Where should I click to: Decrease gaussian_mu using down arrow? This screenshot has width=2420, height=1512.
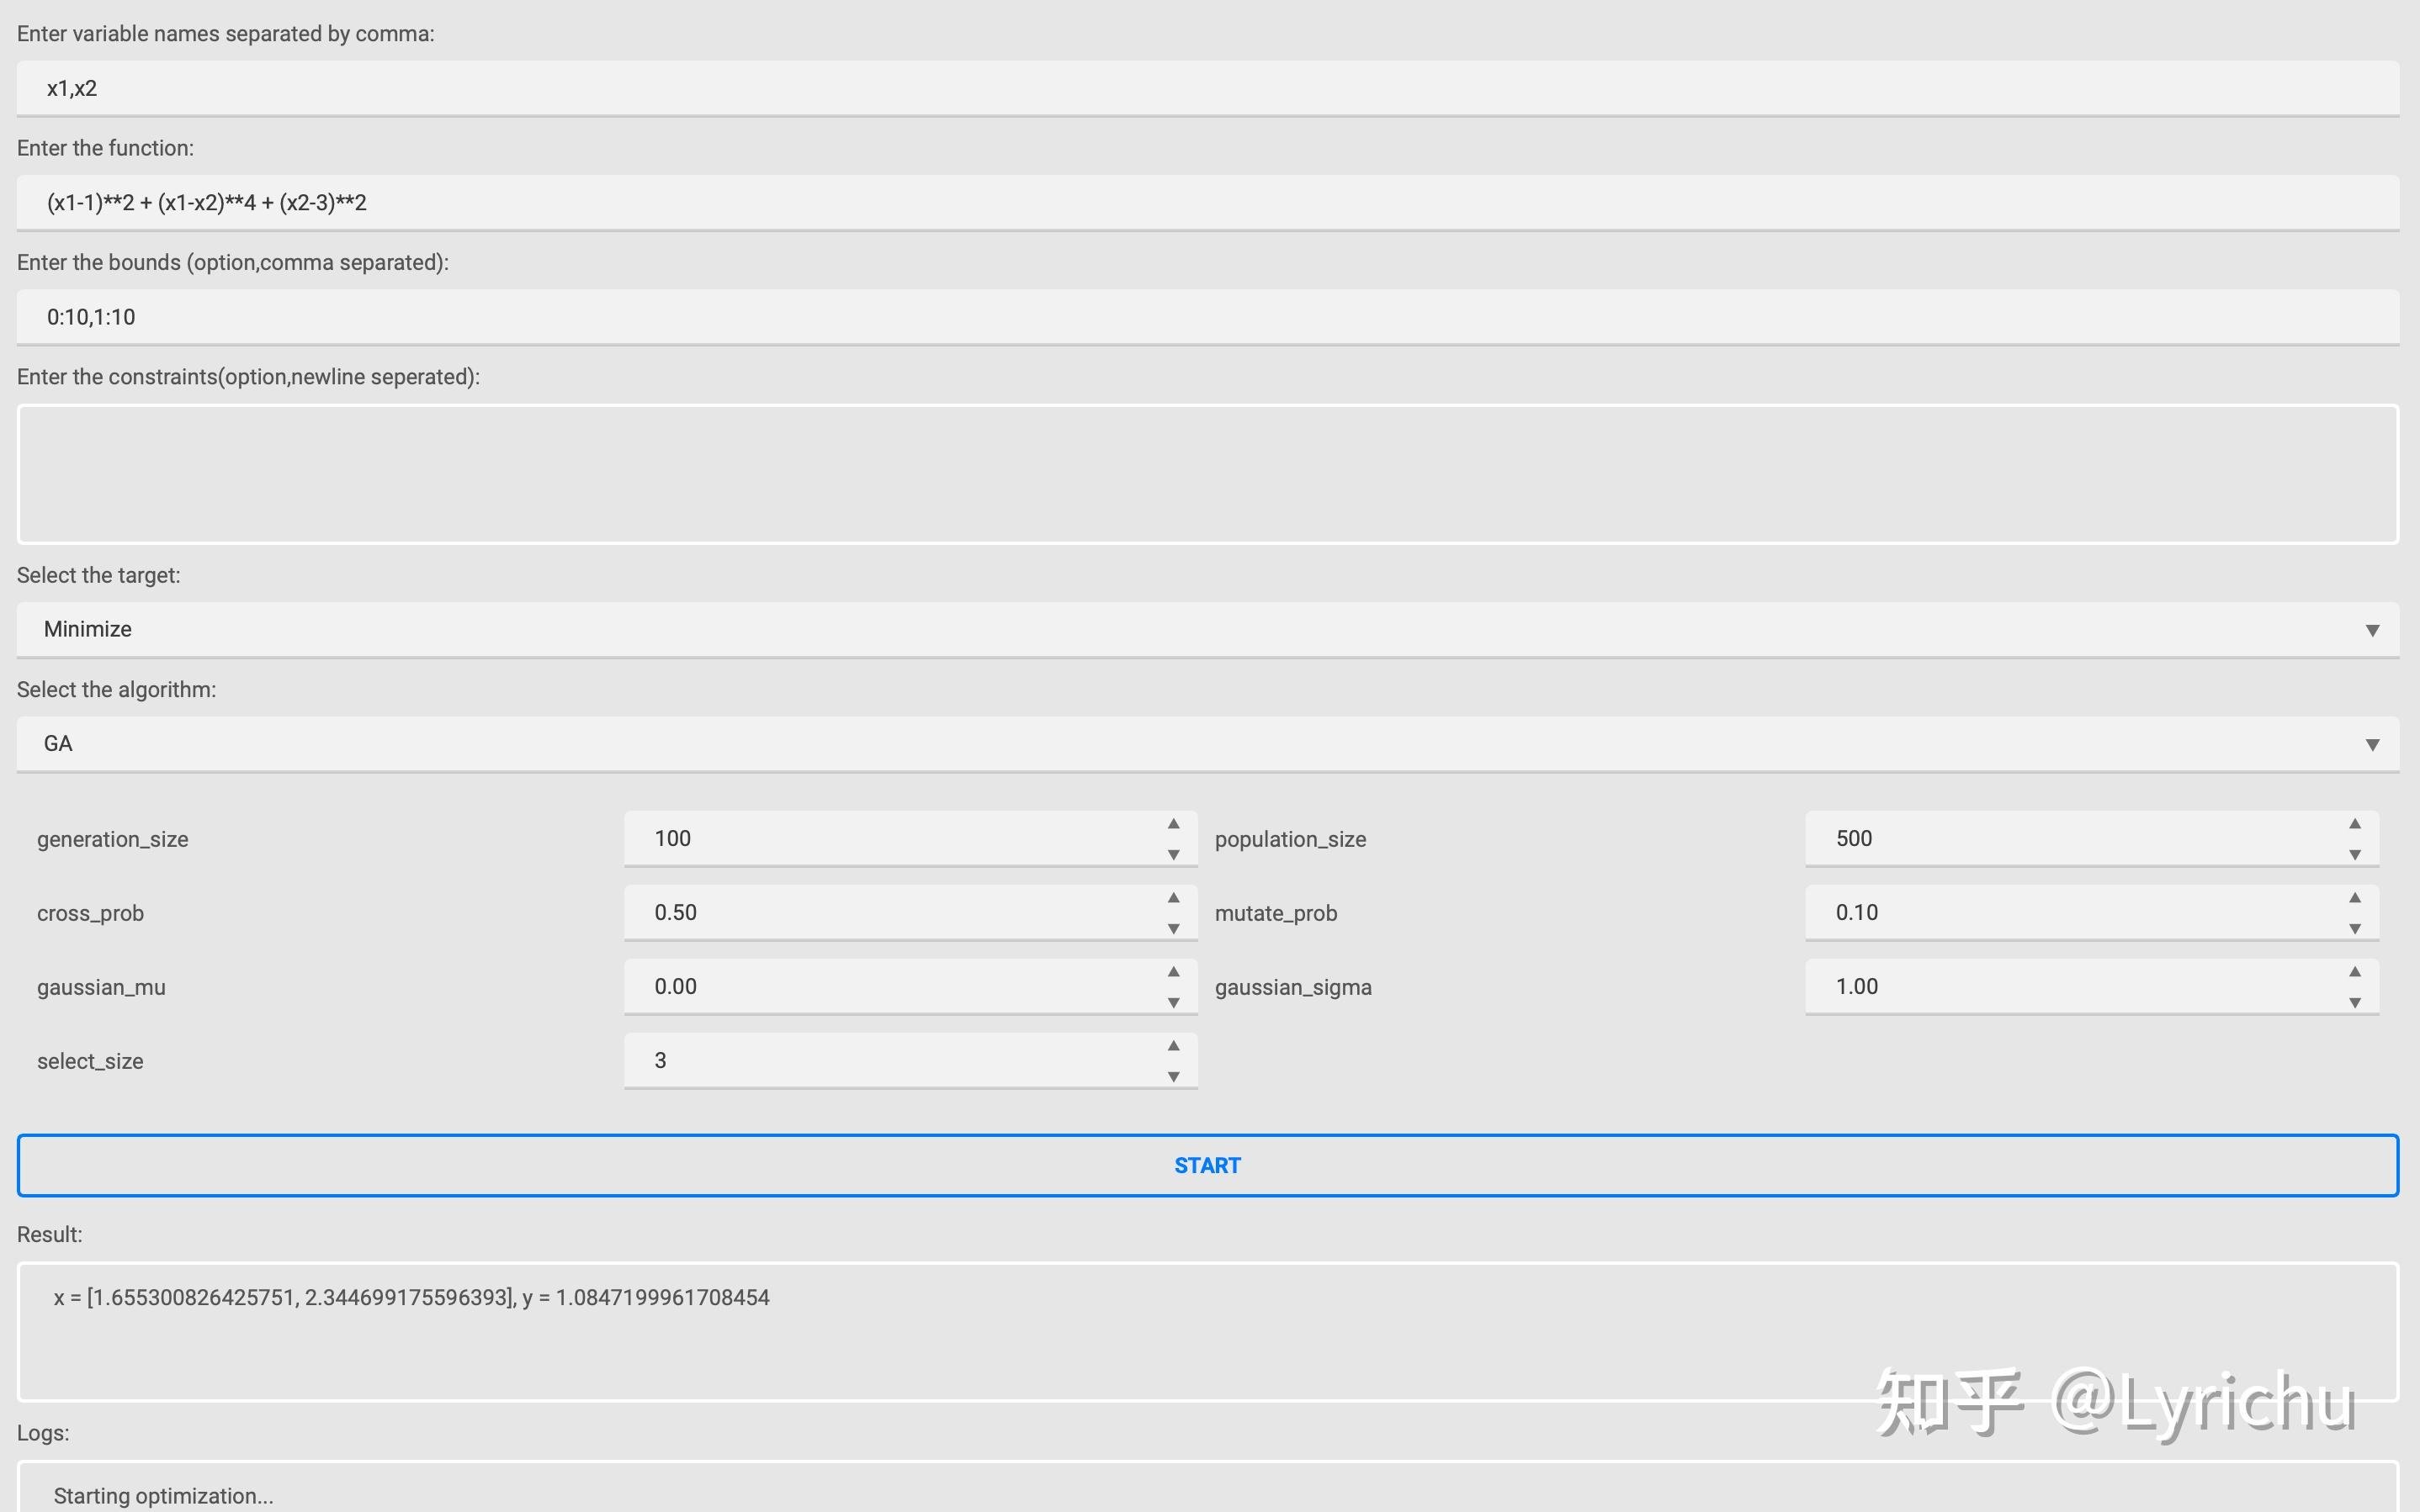[1174, 1002]
